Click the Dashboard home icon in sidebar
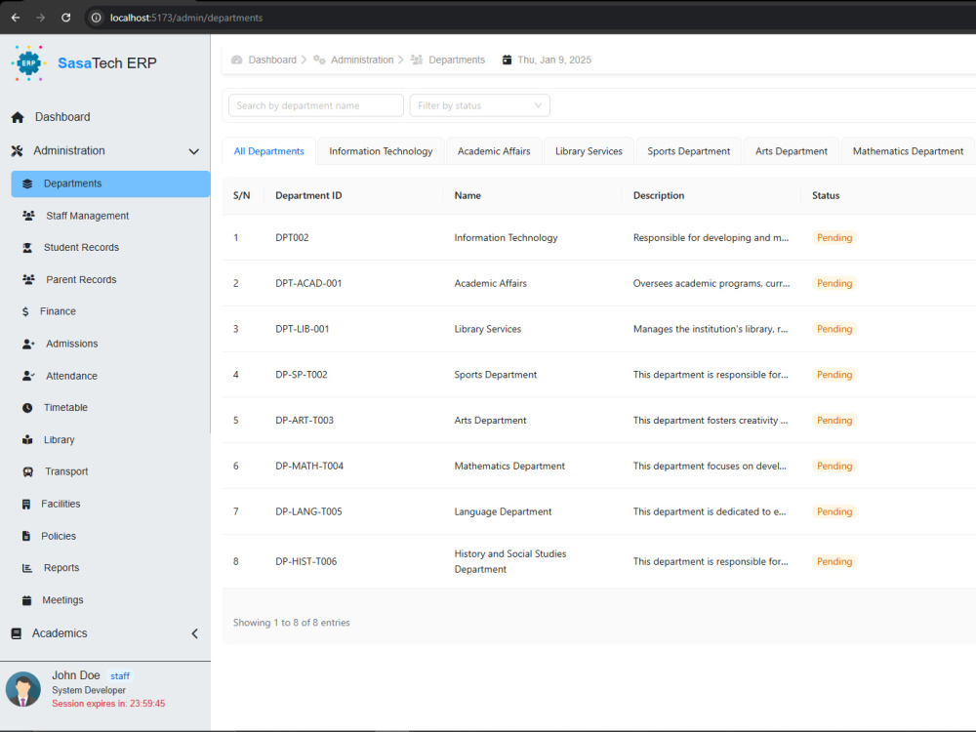Screen dimensions: 976x732 click(x=18, y=117)
